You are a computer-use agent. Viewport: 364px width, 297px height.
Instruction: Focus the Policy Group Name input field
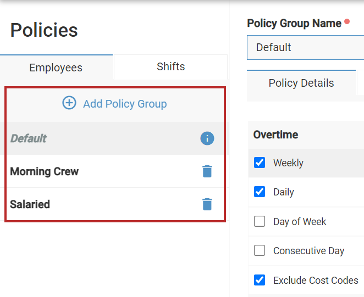point(306,48)
